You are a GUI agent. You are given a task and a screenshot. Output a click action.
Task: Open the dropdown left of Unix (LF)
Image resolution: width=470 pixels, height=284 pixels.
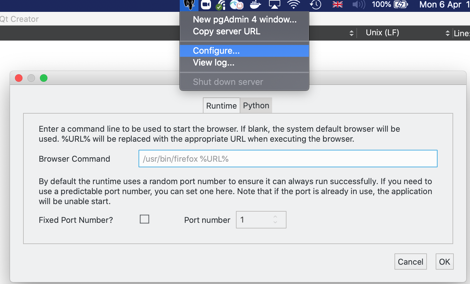pos(351,33)
